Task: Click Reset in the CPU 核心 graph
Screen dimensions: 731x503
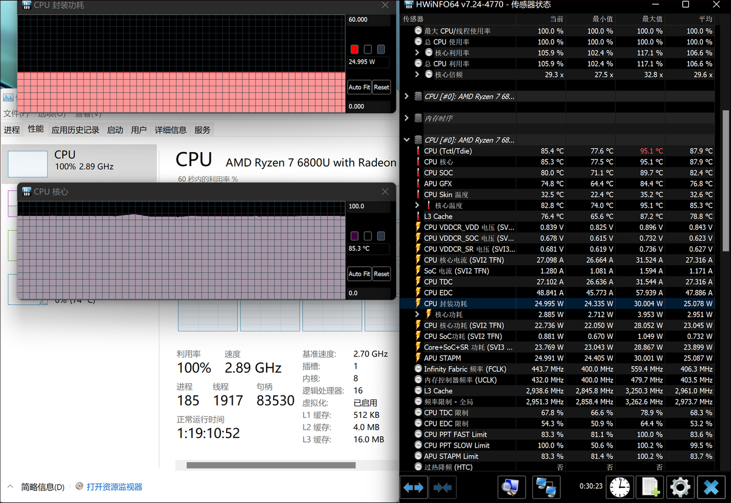Action: click(381, 274)
